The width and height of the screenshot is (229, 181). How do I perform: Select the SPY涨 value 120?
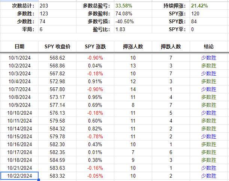(x=209, y=14)
